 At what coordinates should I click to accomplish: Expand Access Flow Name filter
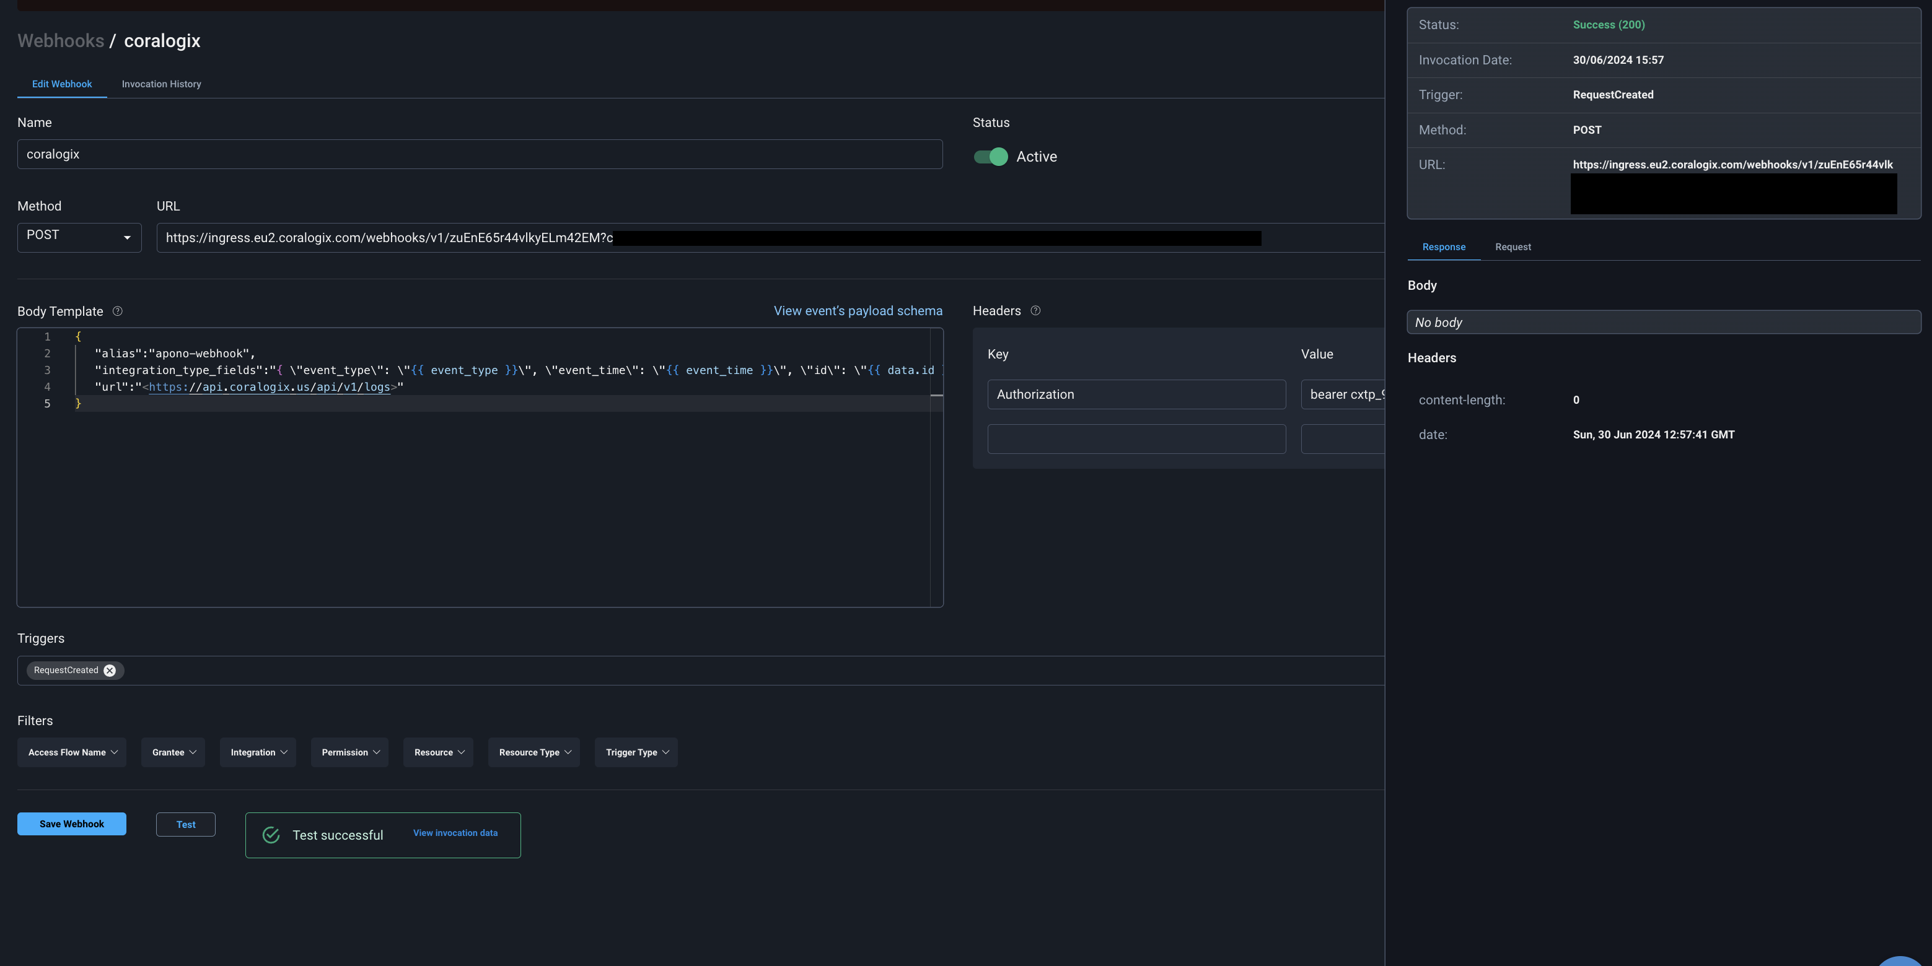[72, 752]
